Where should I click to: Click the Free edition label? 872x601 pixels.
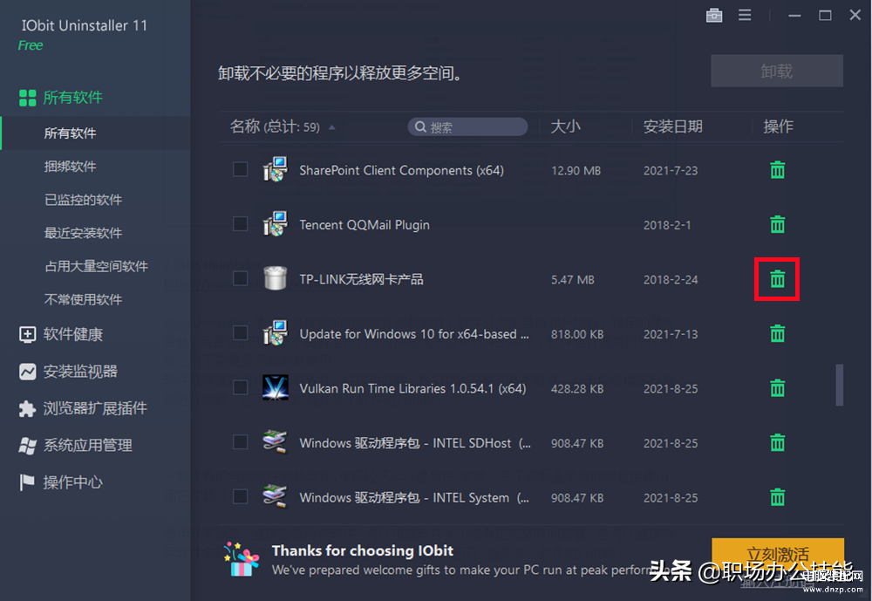pos(30,45)
